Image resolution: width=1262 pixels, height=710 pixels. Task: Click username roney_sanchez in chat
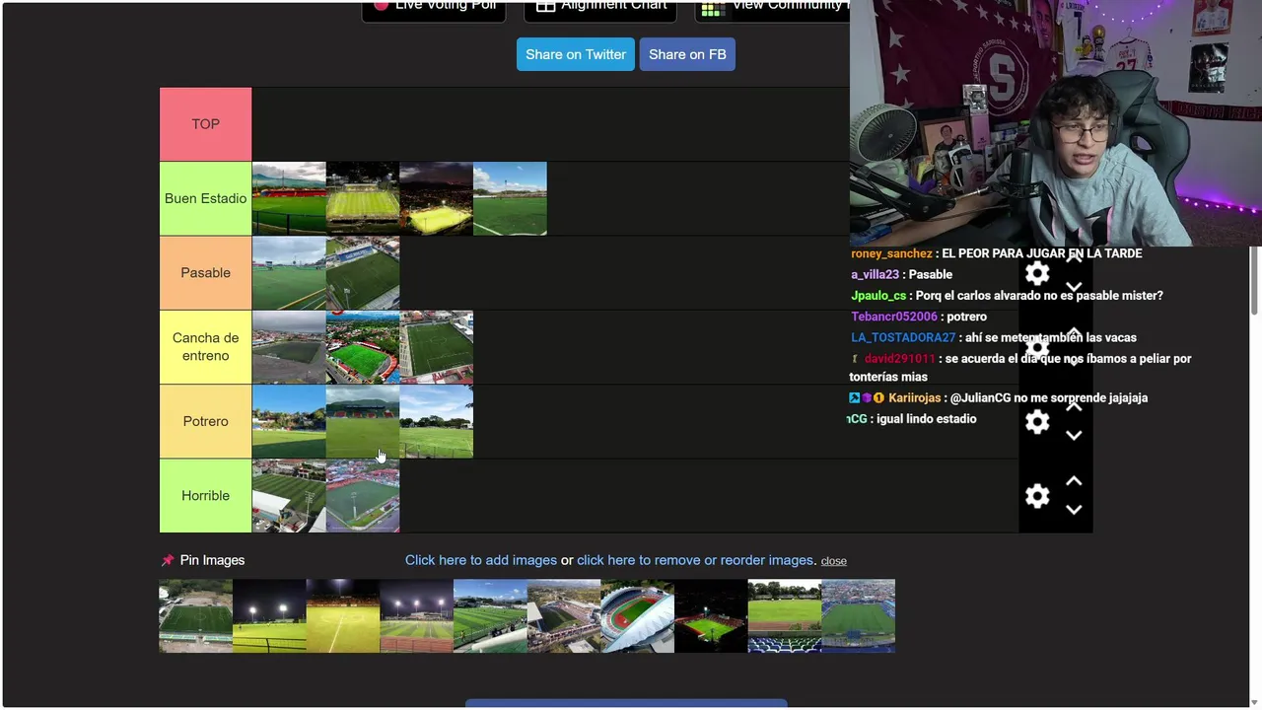[x=891, y=254]
